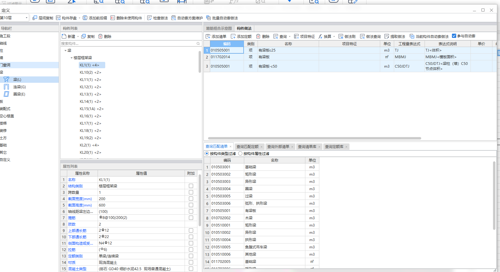
Task: Select the 梁(L) beam icon in navigation
Action: click(x=6, y=79)
